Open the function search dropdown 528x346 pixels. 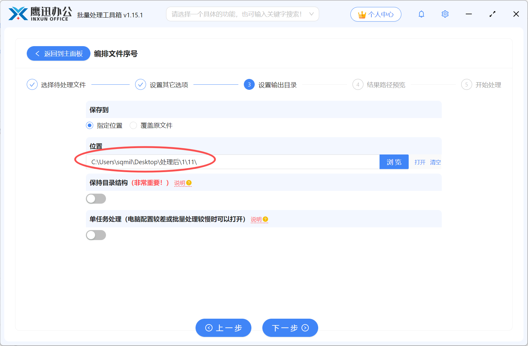click(x=311, y=14)
